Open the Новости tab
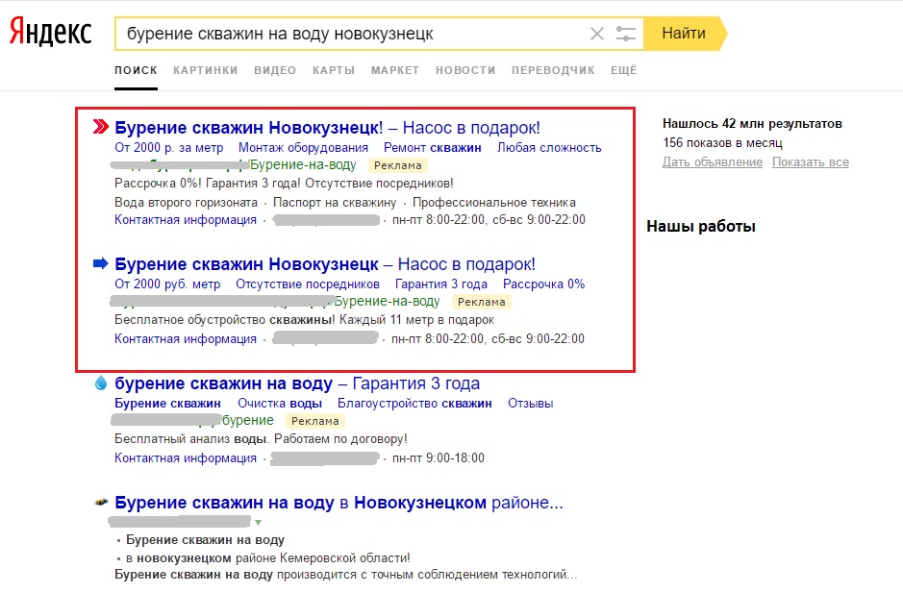The image size is (903, 593). tap(465, 70)
